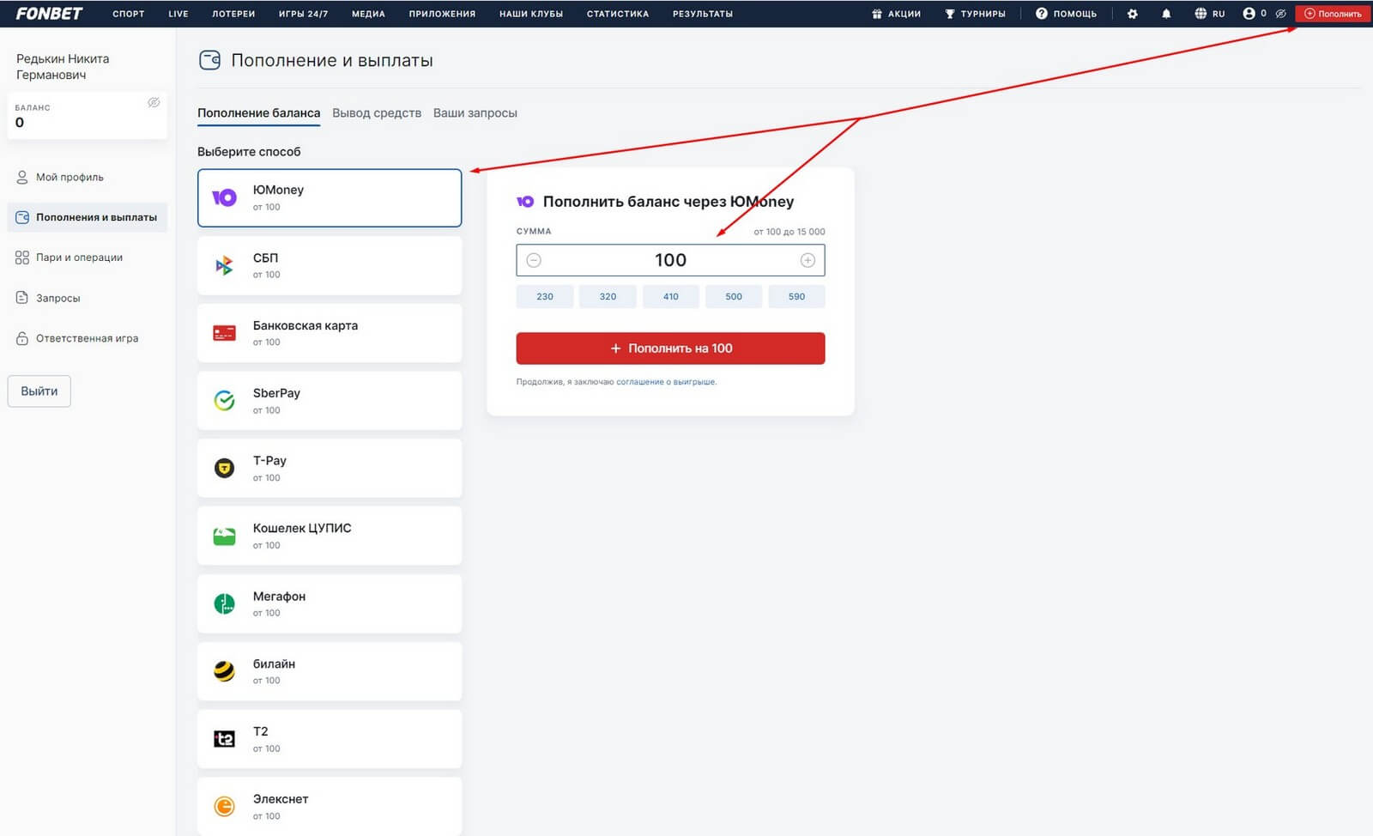The width and height of the screenshot is (1373, 836).
Task: Choose Банковская карта payment method
Action: [x=330, y=333]
